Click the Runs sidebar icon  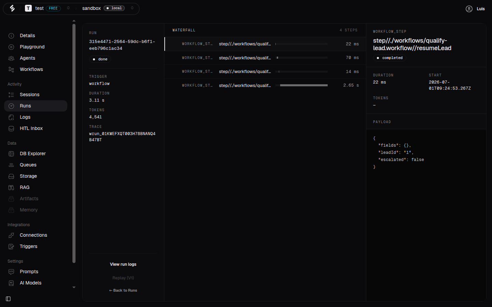click(x=11, y=106)
